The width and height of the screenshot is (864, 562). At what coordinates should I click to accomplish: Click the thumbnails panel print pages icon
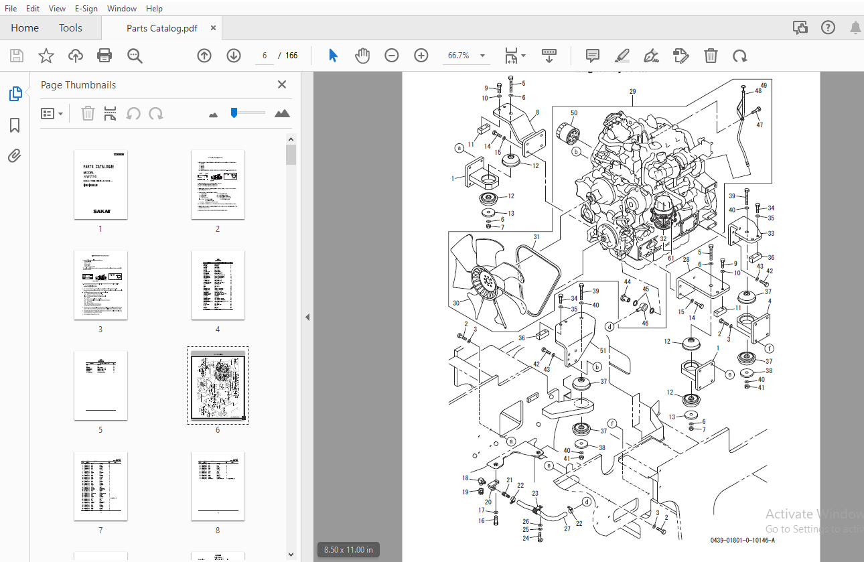[x=111, y=114]
